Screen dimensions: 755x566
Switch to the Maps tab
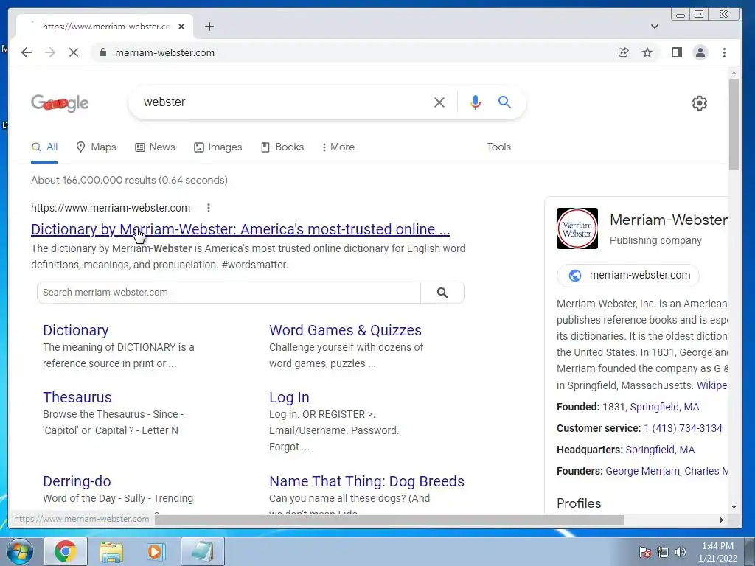tap(97, 147)
